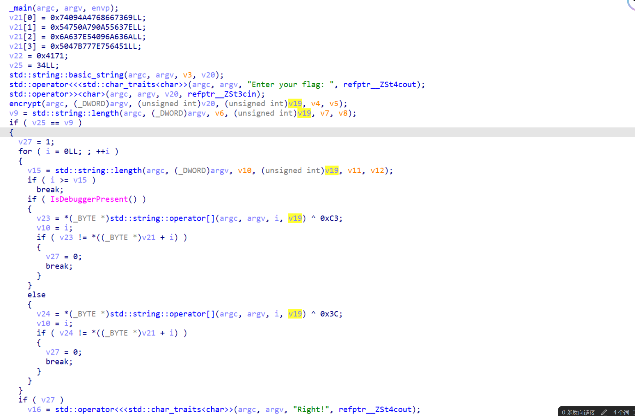Viewport: 635px width, 416px height.
Task: Click the circular icon at top-right corner
Action: pyautogui.click(x=633, y=4)
